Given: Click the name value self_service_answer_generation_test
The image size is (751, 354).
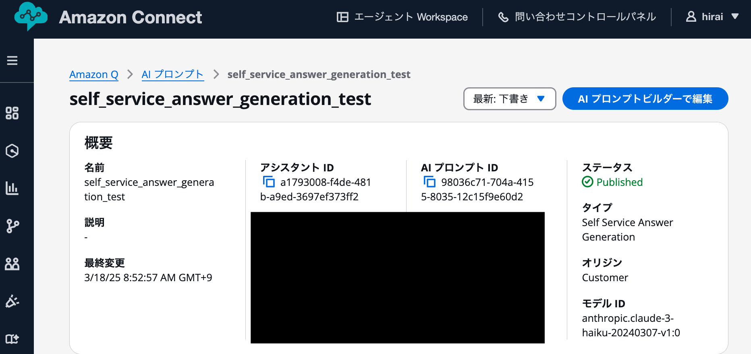Looking at the screenshot, I should [149, 189].
